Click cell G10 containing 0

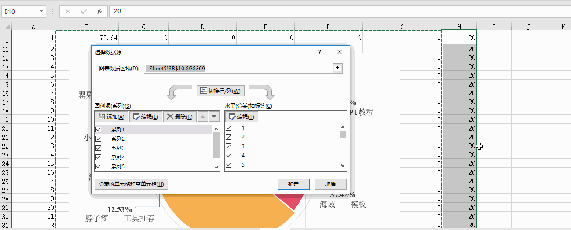[x=402, y=38]
